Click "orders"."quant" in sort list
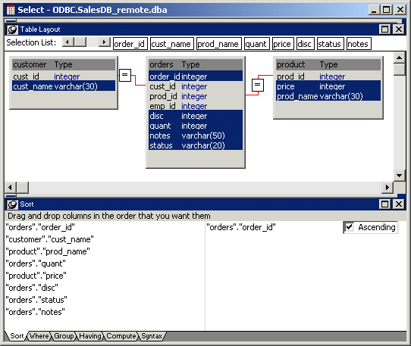Image resolution: width=411 pixels, height=346 pixels. (36, 263)
